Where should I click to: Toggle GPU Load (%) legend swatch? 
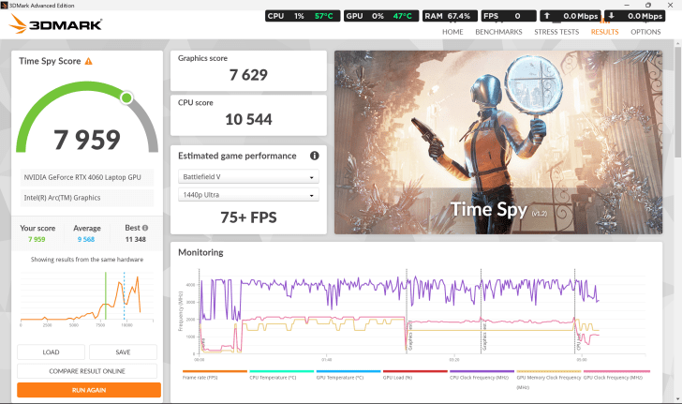415,371
